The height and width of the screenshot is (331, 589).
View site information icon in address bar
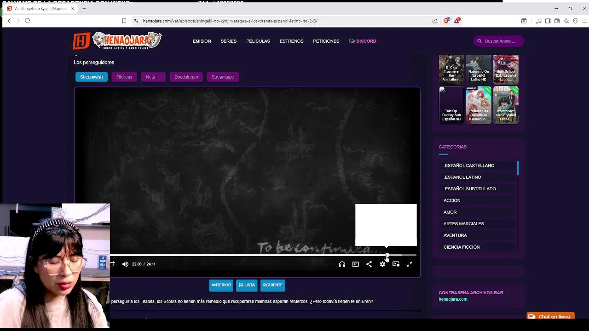[x=136, y=21]
